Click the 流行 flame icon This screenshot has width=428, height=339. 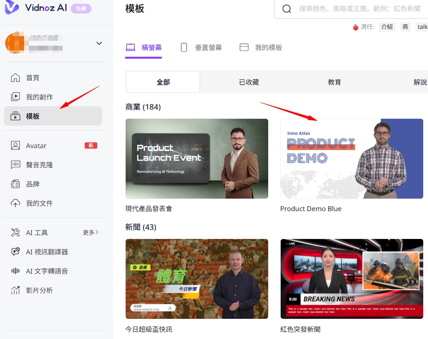coord(355,27)
